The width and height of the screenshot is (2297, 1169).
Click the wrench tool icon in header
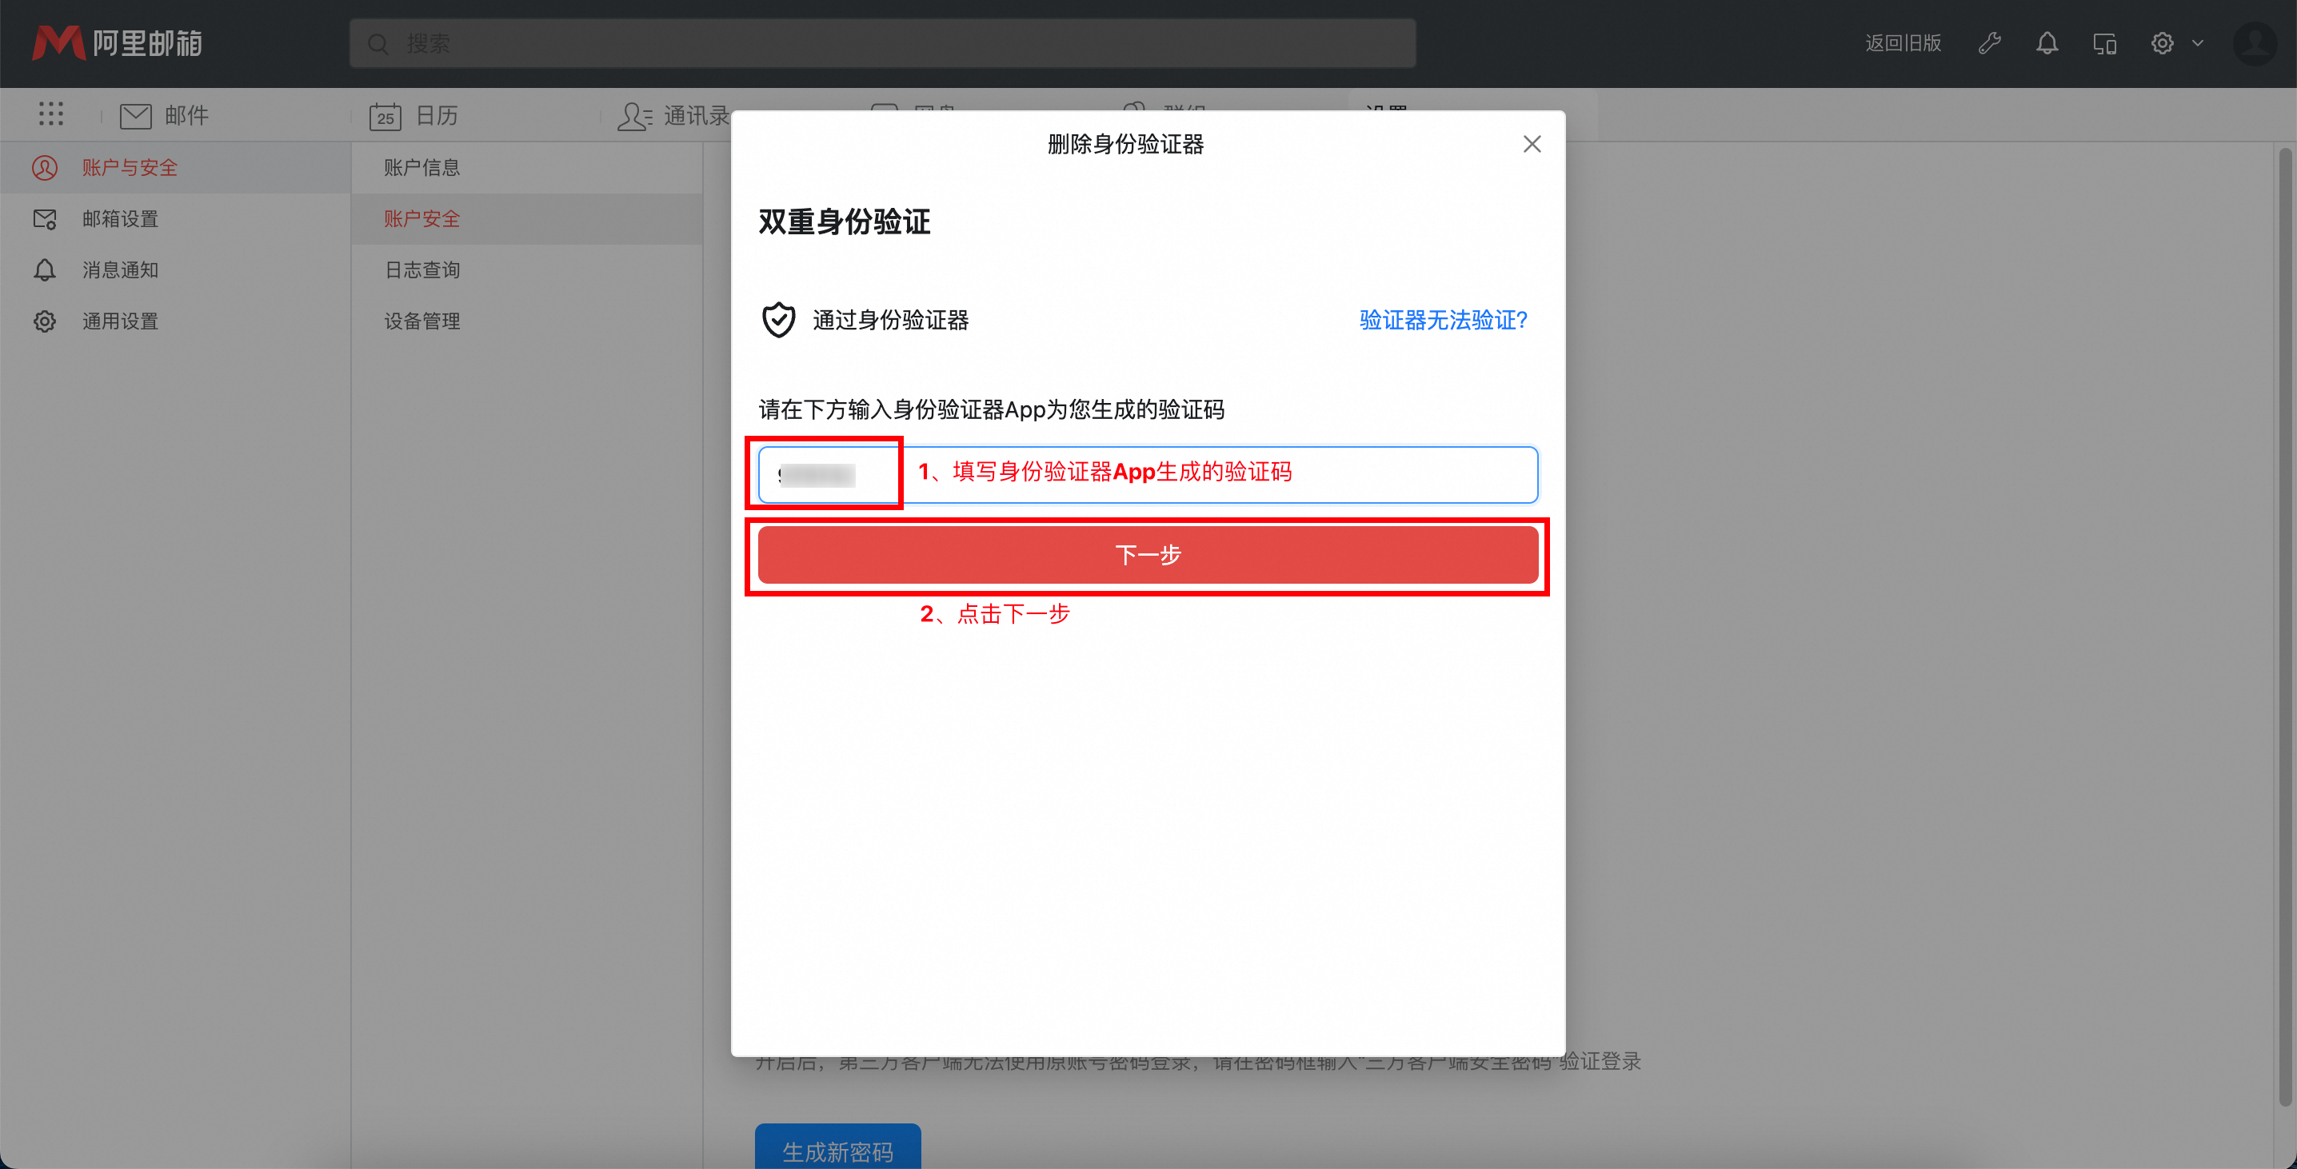pos(1989,43)
